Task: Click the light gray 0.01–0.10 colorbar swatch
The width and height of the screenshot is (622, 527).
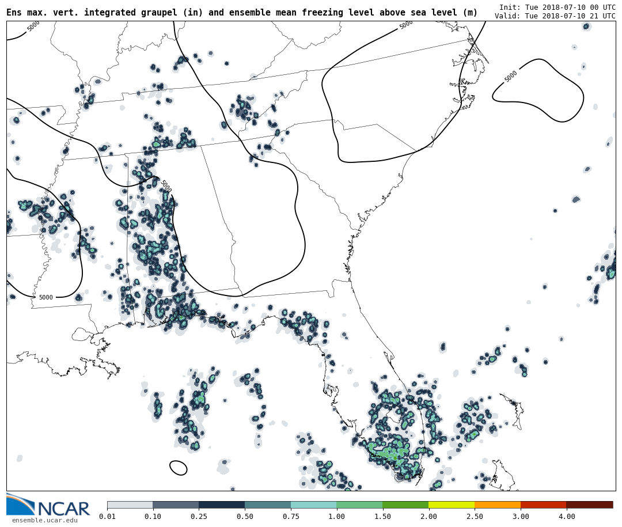Action: (130, 505)
